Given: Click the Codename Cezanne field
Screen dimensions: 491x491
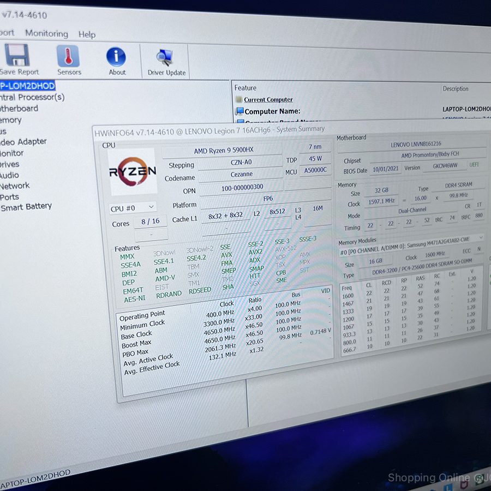Looking at the screenshot, I should pyautogui.click(x=241, y=175).
